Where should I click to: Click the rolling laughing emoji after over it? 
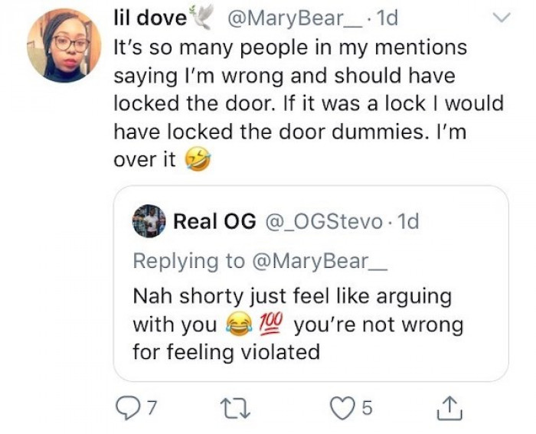click(x=198, y=159)
